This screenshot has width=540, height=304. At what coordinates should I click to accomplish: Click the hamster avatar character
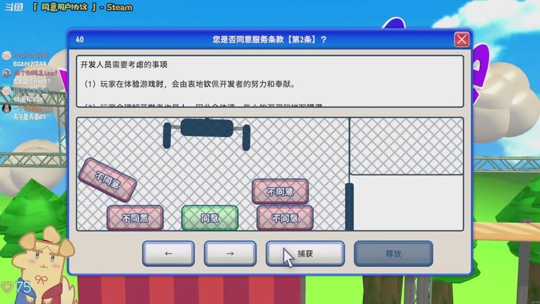43,265
